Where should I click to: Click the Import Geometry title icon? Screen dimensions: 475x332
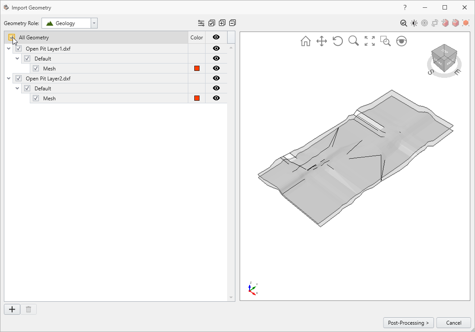6,7
